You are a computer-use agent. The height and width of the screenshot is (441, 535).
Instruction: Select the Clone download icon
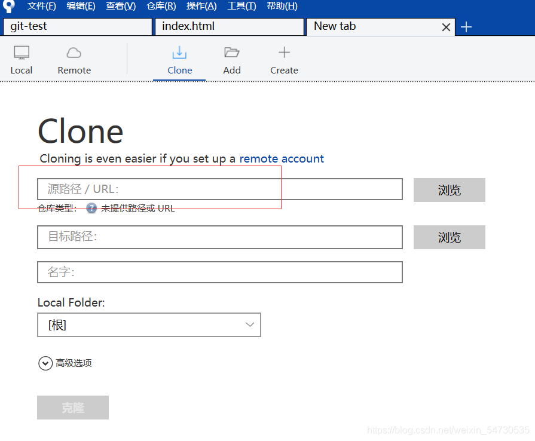[x=179, y=53]
